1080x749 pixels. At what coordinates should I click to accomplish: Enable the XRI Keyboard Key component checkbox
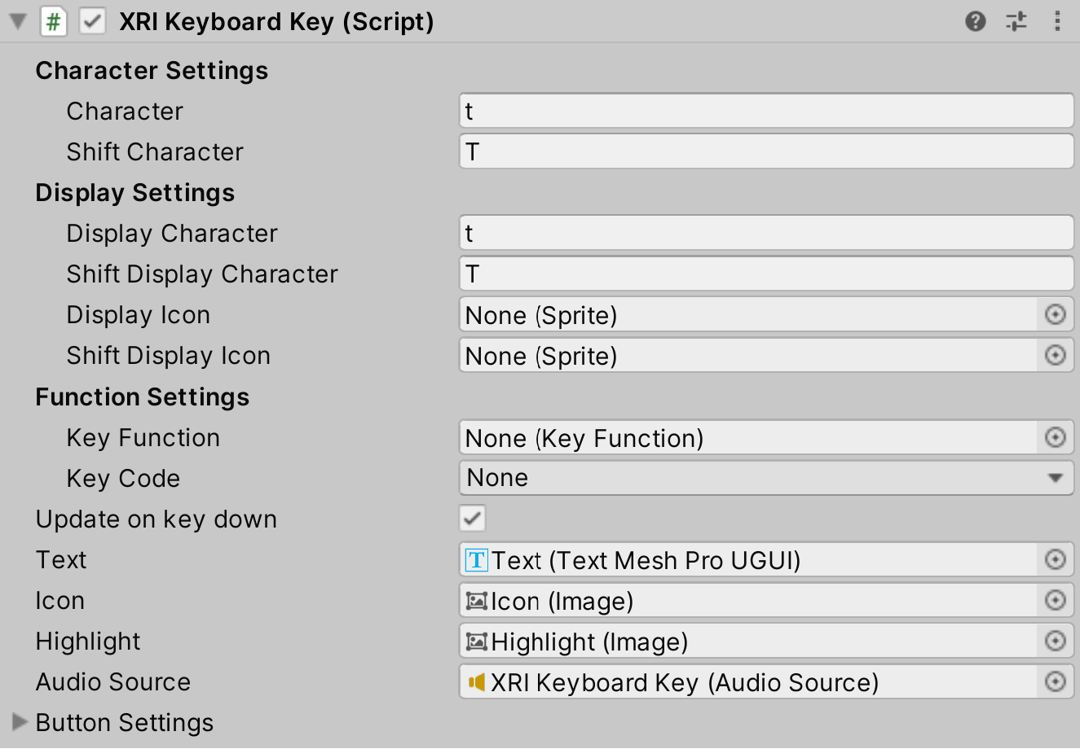tap(91, 22)
